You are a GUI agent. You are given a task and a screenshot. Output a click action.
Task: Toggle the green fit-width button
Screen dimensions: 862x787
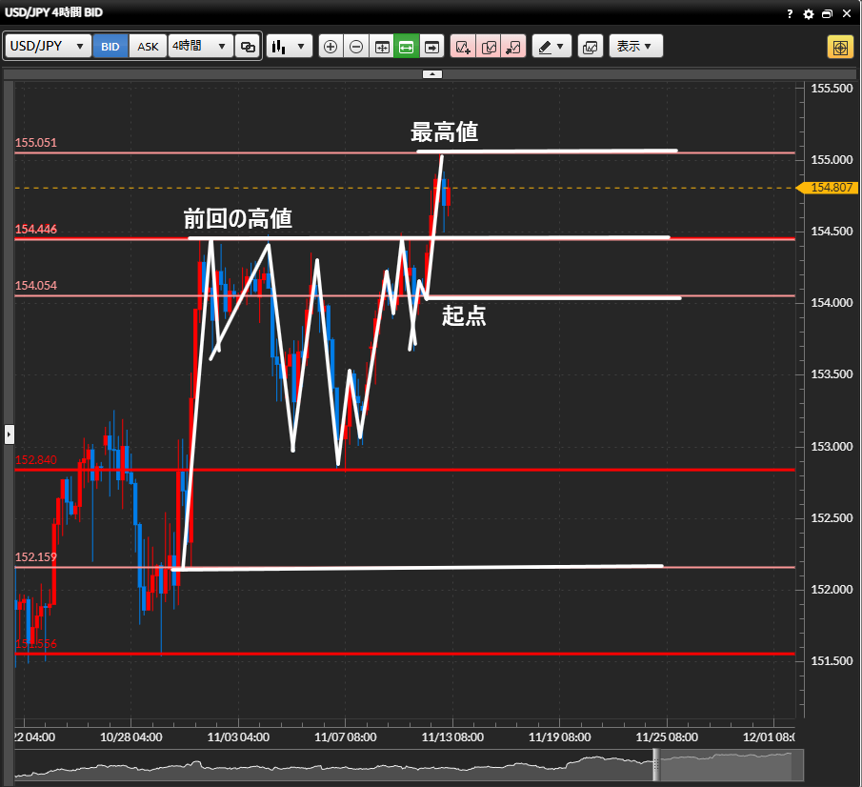point(407,47)
